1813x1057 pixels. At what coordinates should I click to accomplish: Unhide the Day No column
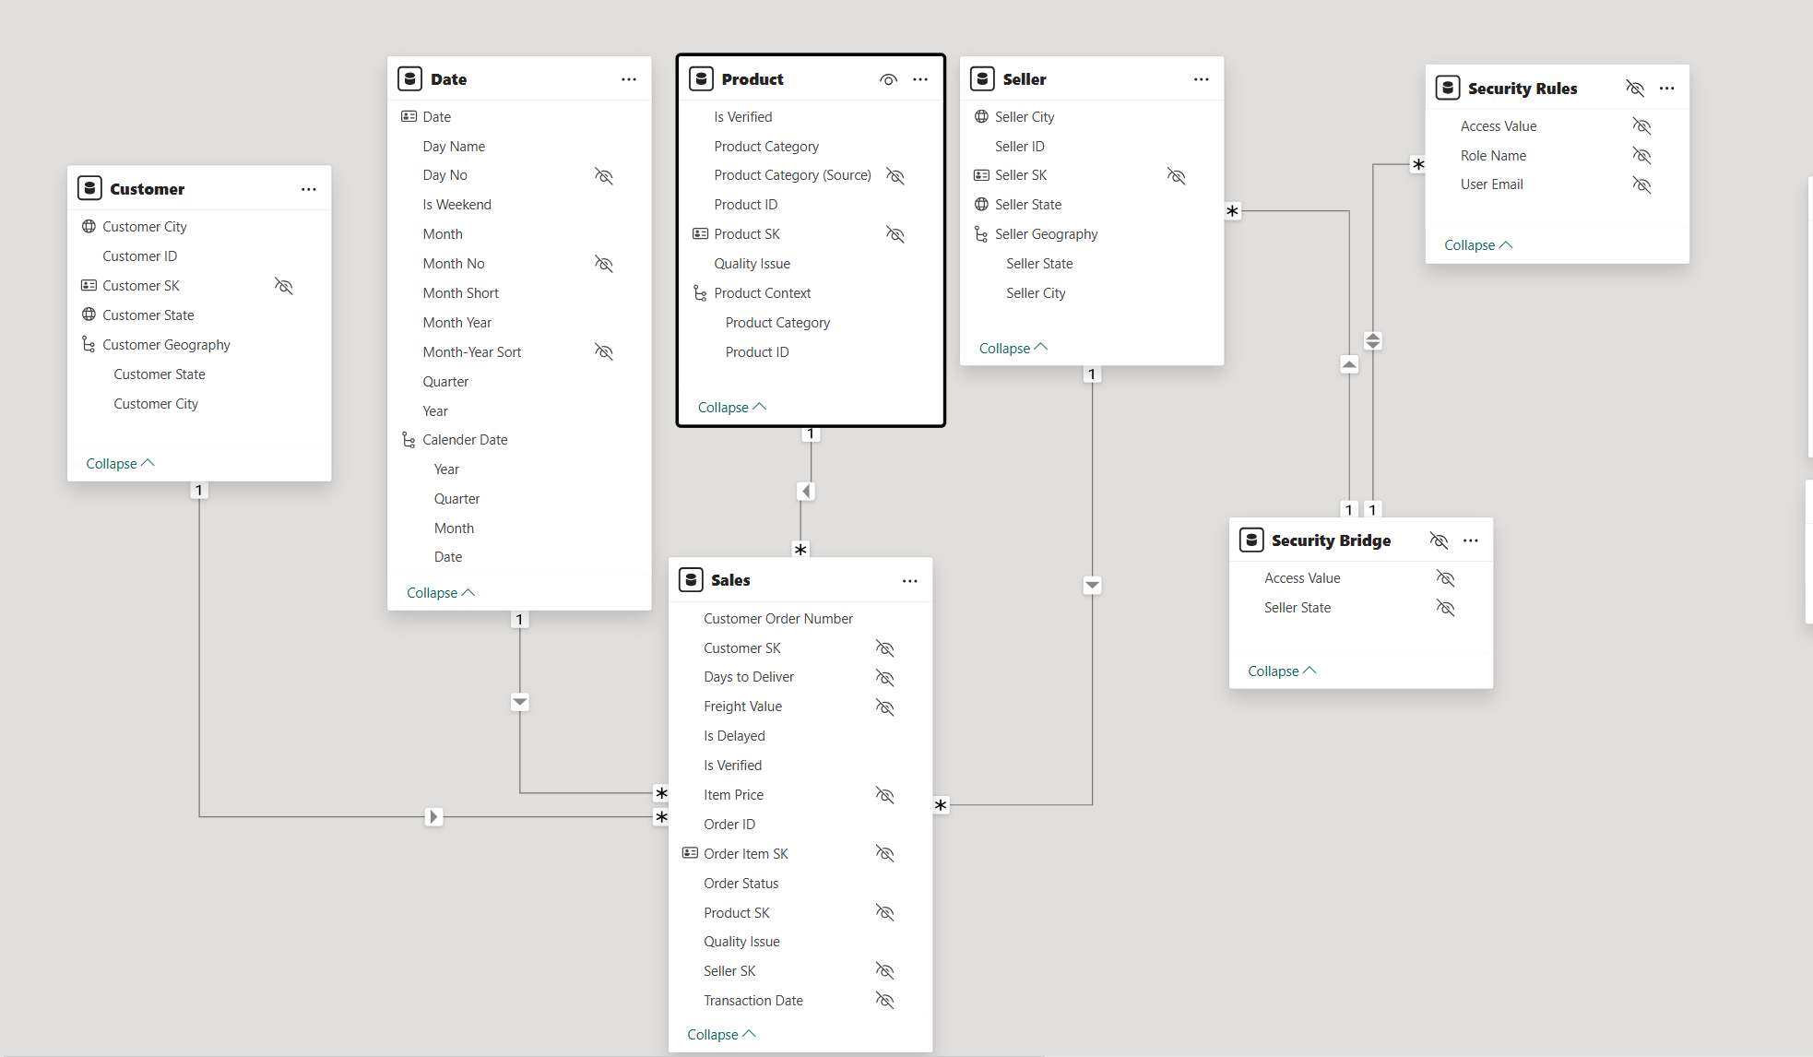point(604,175)
